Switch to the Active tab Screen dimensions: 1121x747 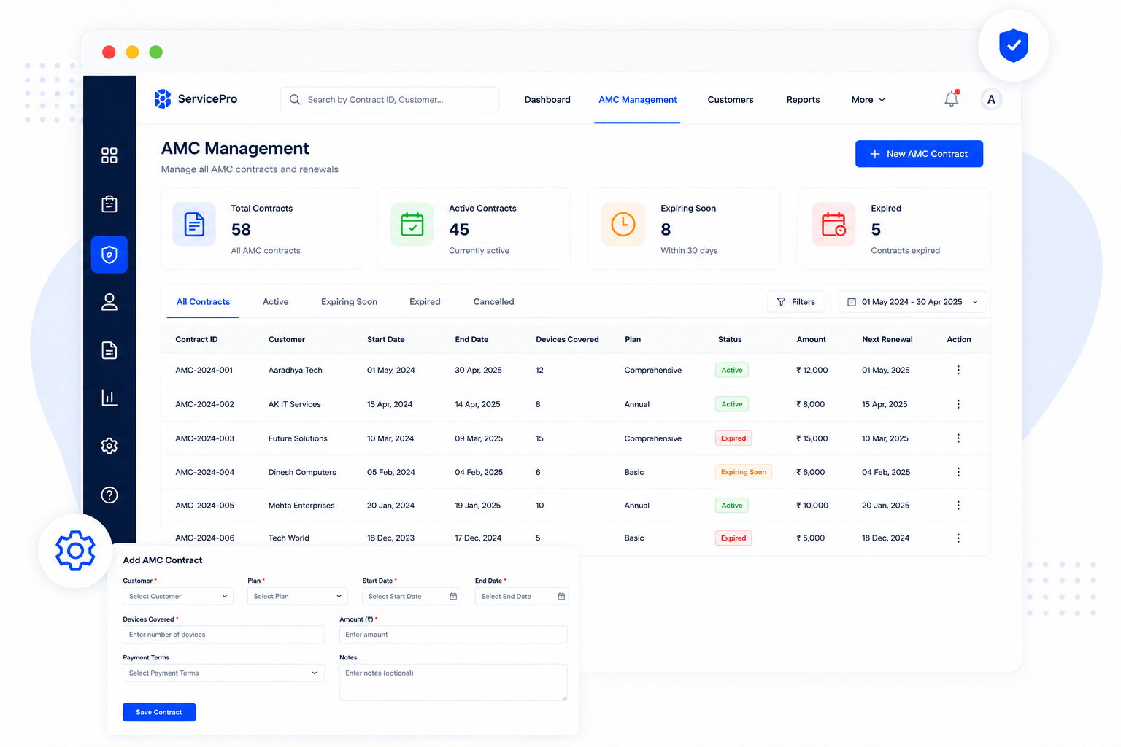276,302
